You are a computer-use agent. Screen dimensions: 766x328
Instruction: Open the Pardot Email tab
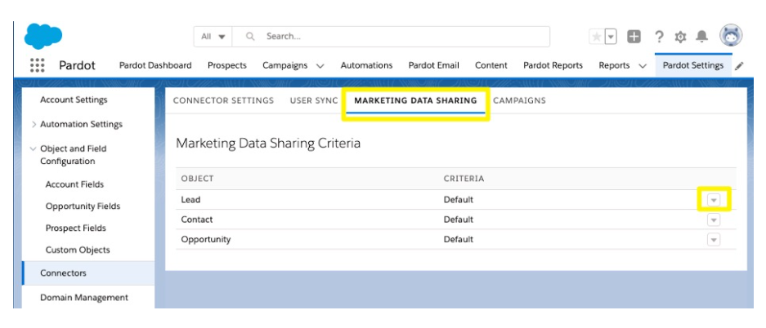click(x=434, y=65)
